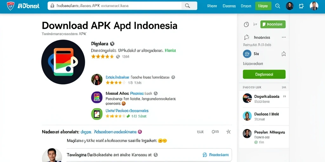Open the Dnan header menu
The image size is (325, 162).
pos(246,6)
